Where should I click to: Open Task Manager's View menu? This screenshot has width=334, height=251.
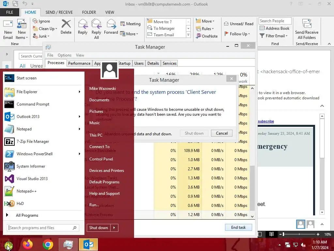click(x=80, y=55)
